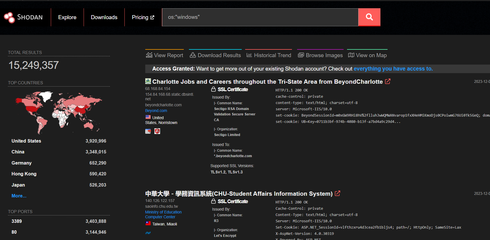Show the Historical Trend view

coord(269,55)
